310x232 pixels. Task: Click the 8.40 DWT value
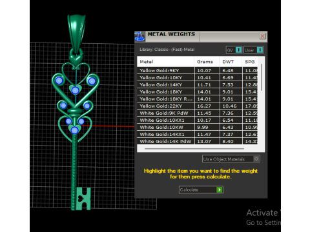coord(228,141)
